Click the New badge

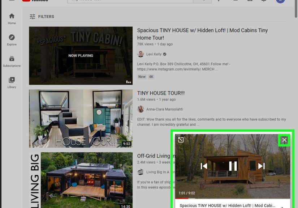(x=142, y=77)
